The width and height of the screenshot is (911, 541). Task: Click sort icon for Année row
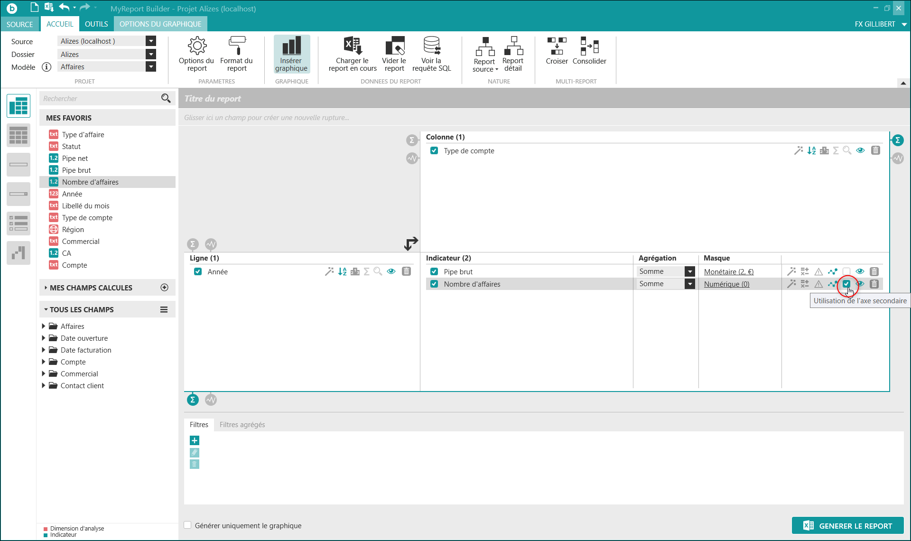pyautogui.click(x=342, y=271)
